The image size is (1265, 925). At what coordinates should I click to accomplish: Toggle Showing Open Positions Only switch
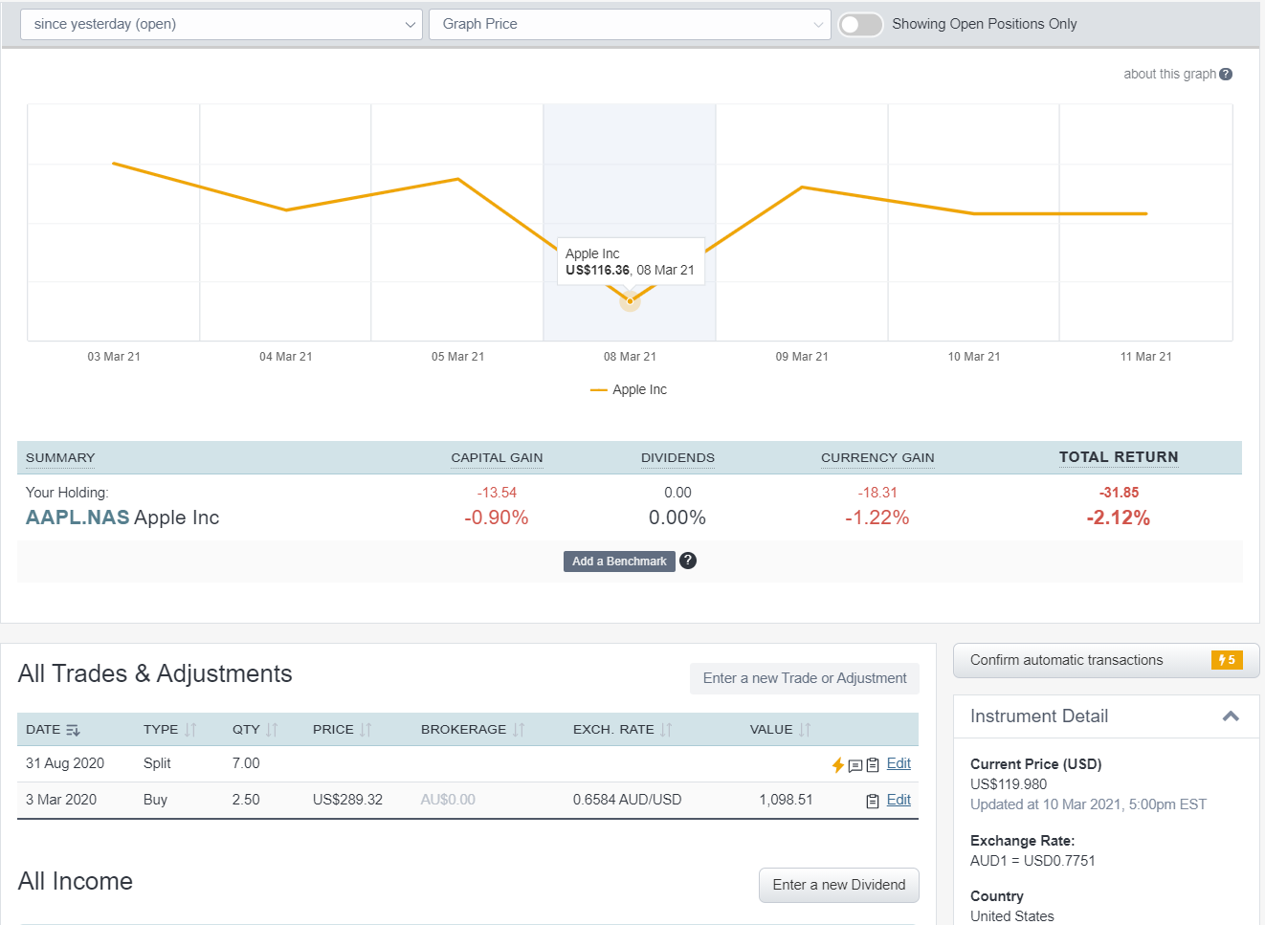click(860, 25)
